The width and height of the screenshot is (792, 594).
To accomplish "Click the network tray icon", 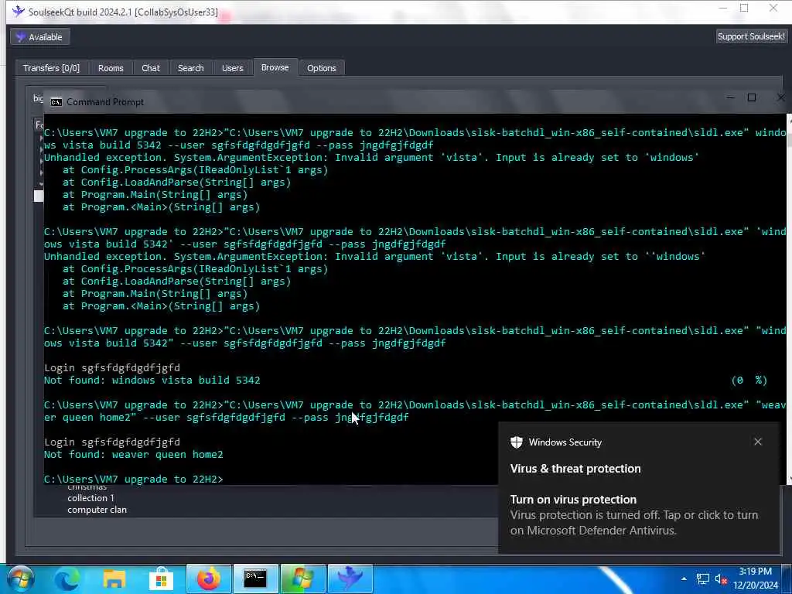I will pyautogui.click(x=702, y=579).
